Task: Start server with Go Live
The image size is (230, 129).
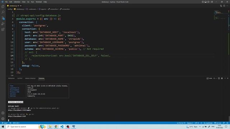Action: (218, 123)
